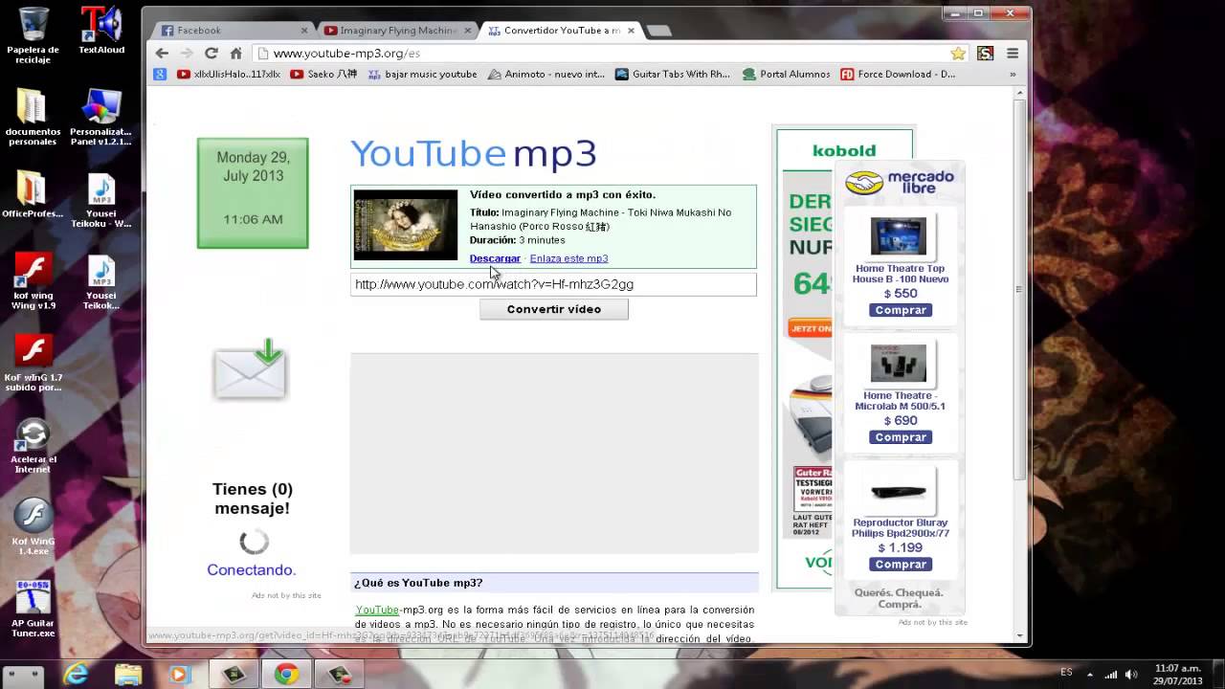This screenshot has width=1225, height=689.
Task: Click the Enlaza este mp3 link
Action: [568, 258]
